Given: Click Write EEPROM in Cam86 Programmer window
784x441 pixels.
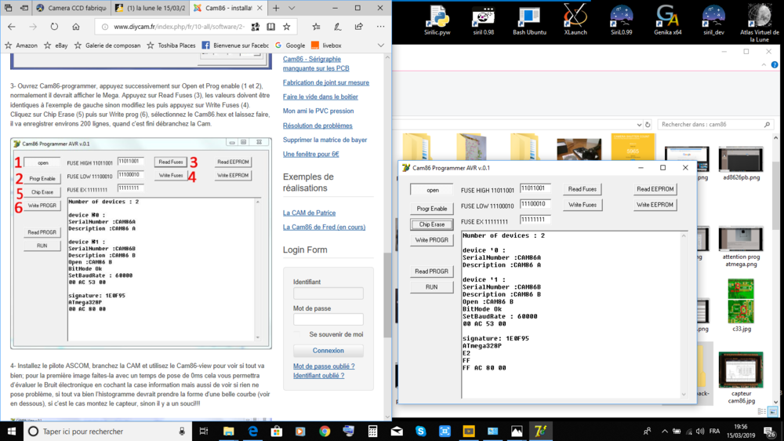Looking at the screenshot, I should pyautogui.click(x=655, y=204).
